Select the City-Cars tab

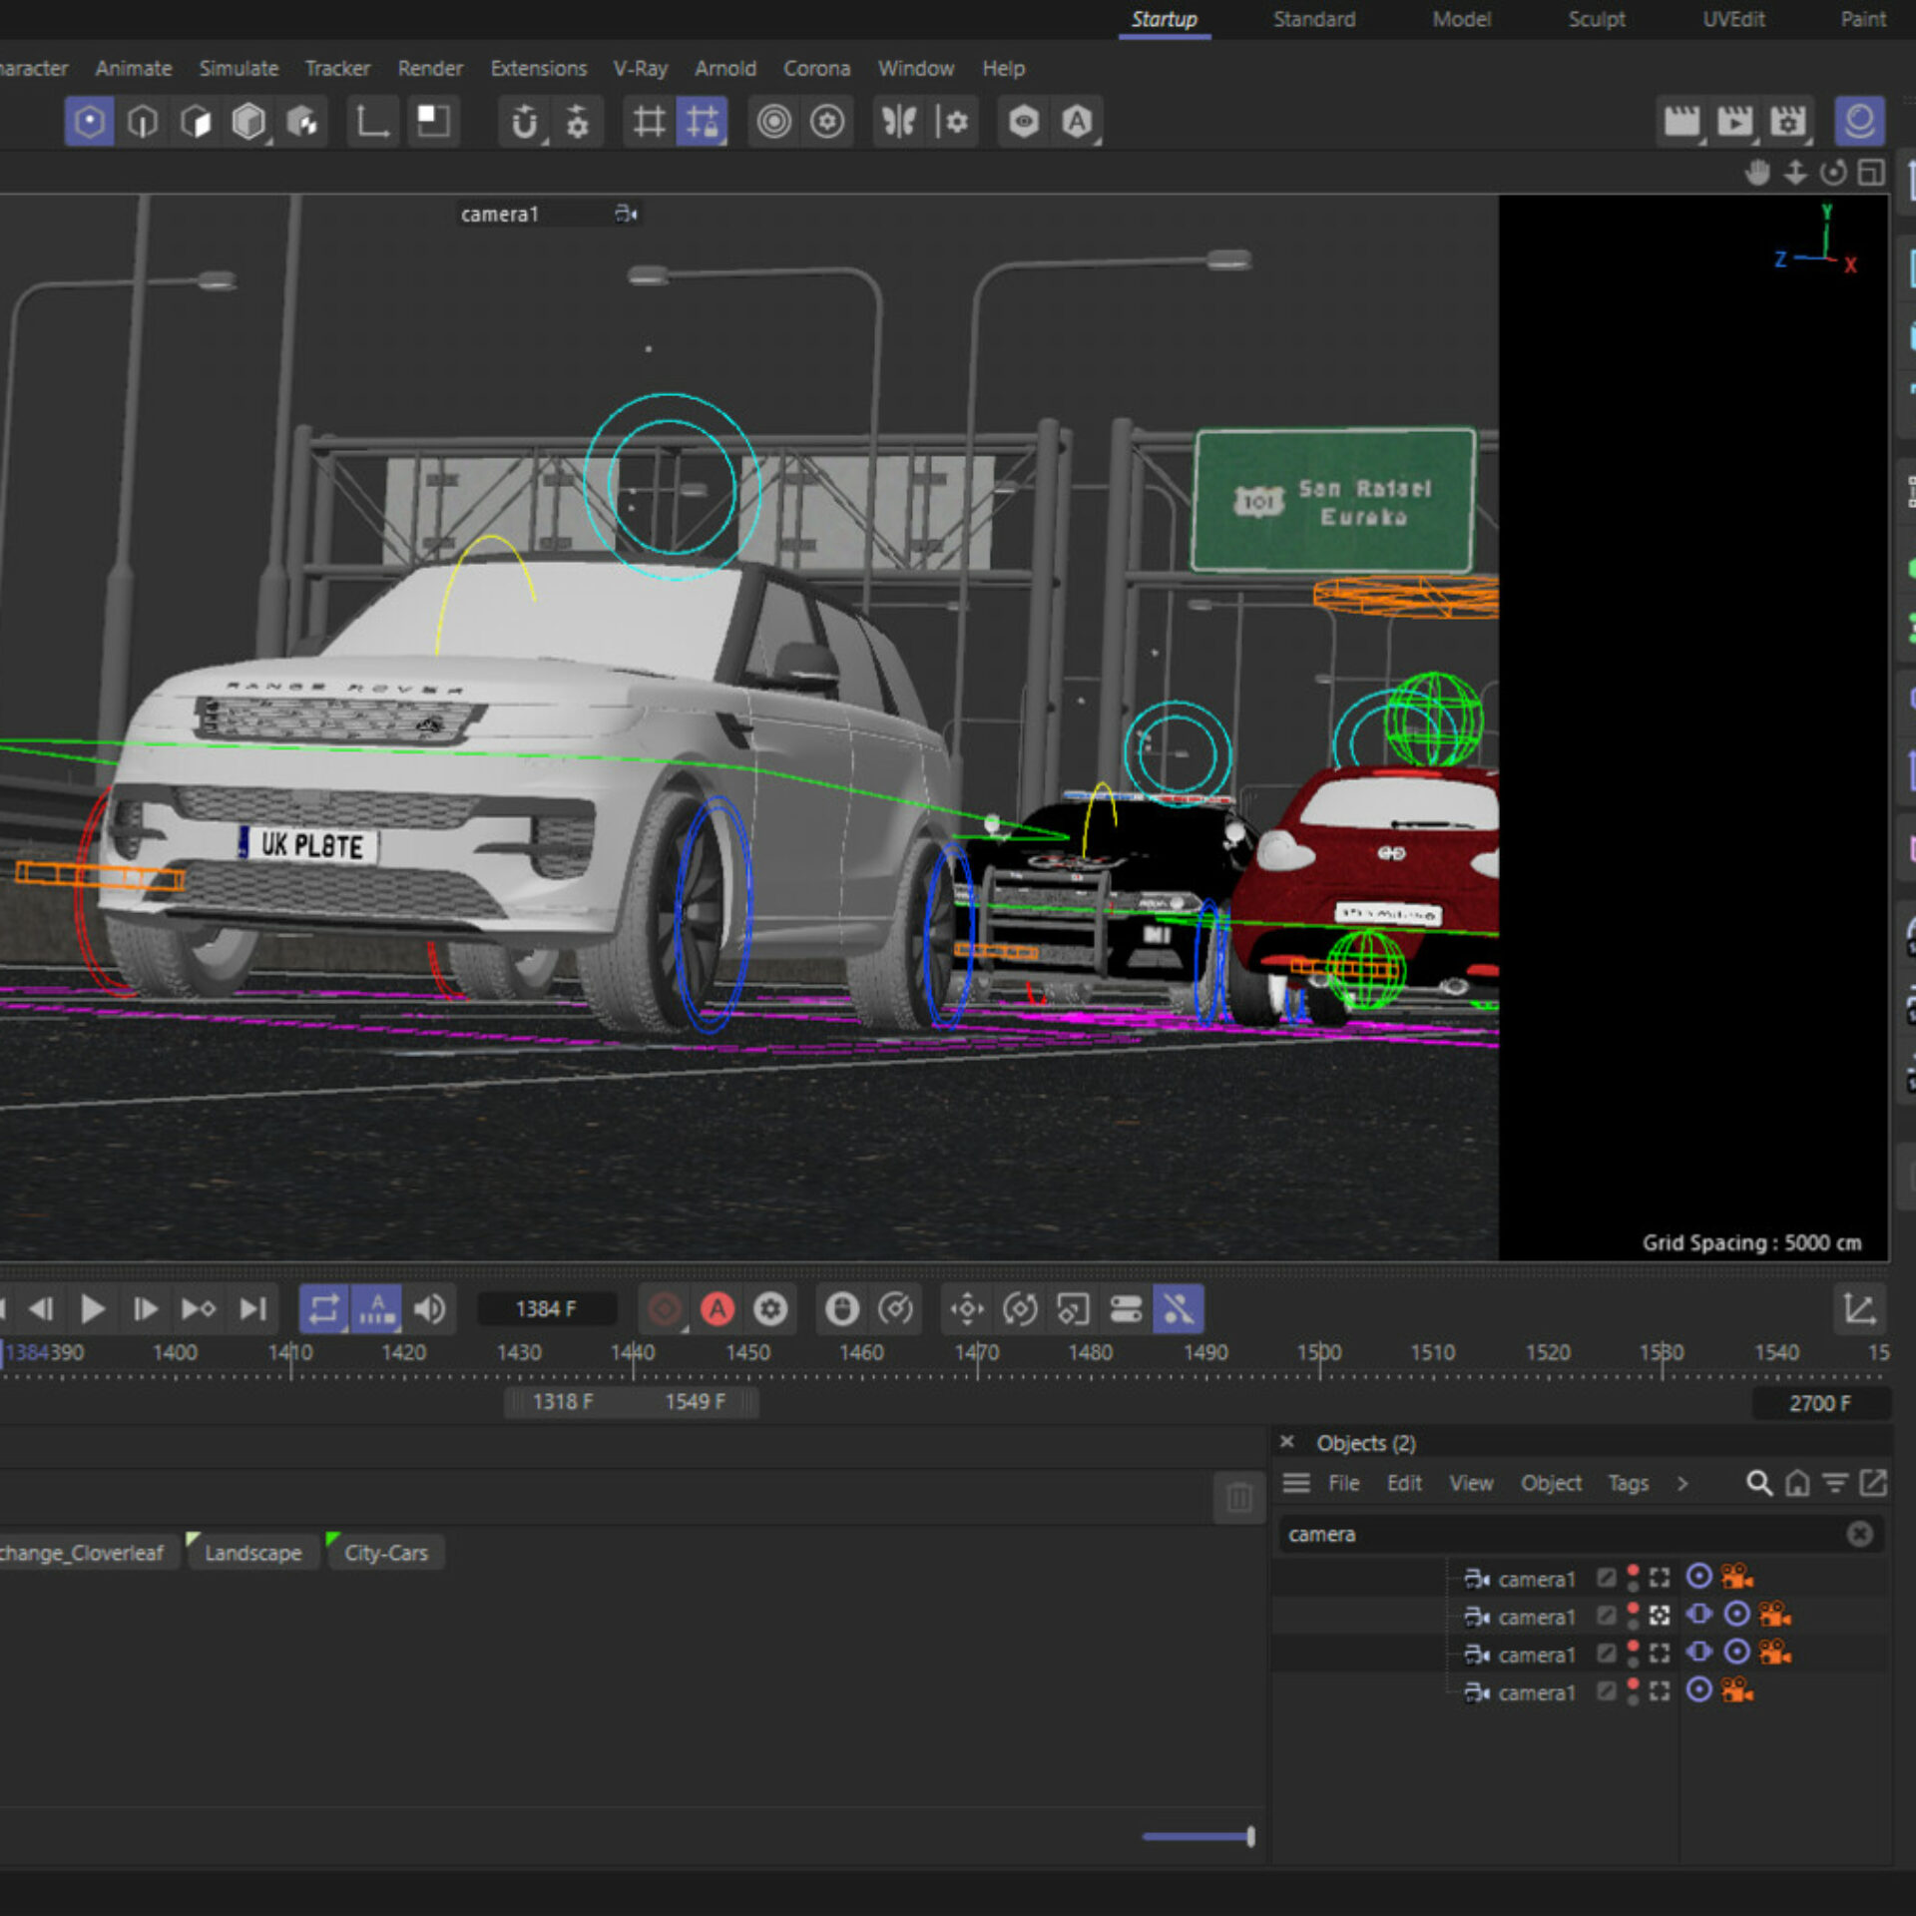click(x=385, y=1553)
